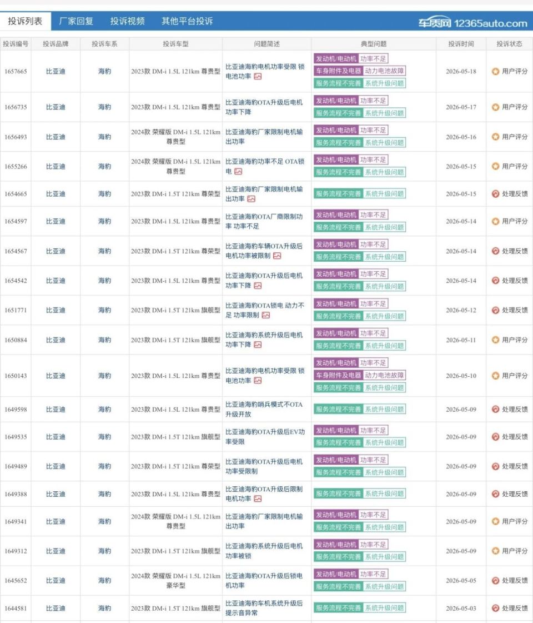Click the 投诉编号 column header
This screenshot has width=533, height=623.
[16, 44]
